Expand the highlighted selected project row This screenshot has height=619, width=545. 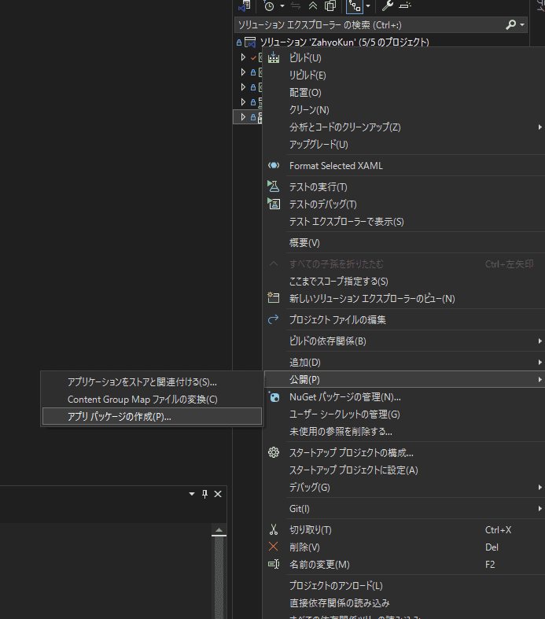pos(243,117)
